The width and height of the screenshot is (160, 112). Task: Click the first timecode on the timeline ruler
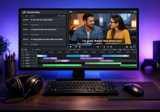(43, 52)
